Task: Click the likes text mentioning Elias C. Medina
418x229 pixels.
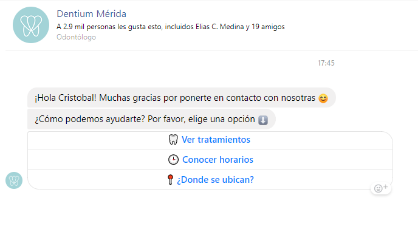Action: pos(171,27)
